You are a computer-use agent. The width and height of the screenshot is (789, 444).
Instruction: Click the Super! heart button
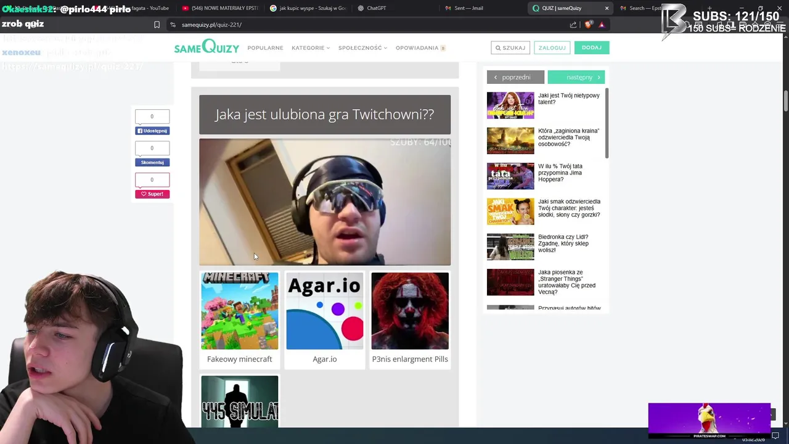pos(152,194)
